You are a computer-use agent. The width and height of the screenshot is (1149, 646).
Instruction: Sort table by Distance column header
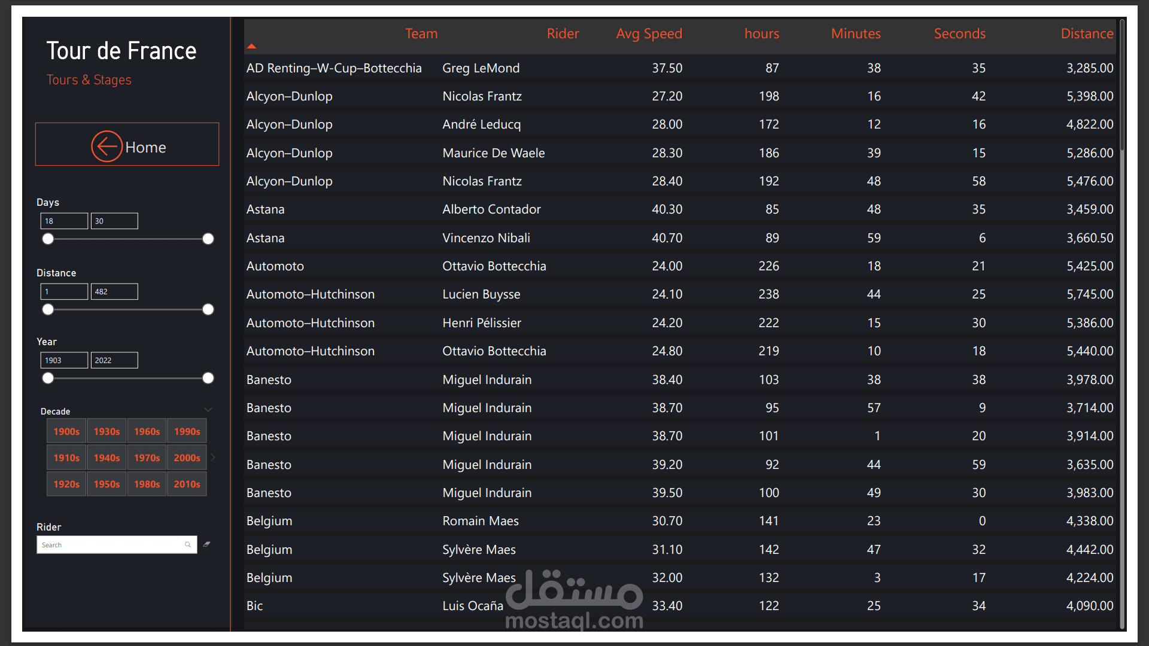[x=1086, y=33]
